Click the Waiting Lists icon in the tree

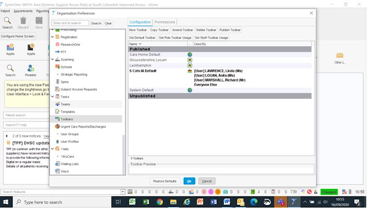[57, 164]
